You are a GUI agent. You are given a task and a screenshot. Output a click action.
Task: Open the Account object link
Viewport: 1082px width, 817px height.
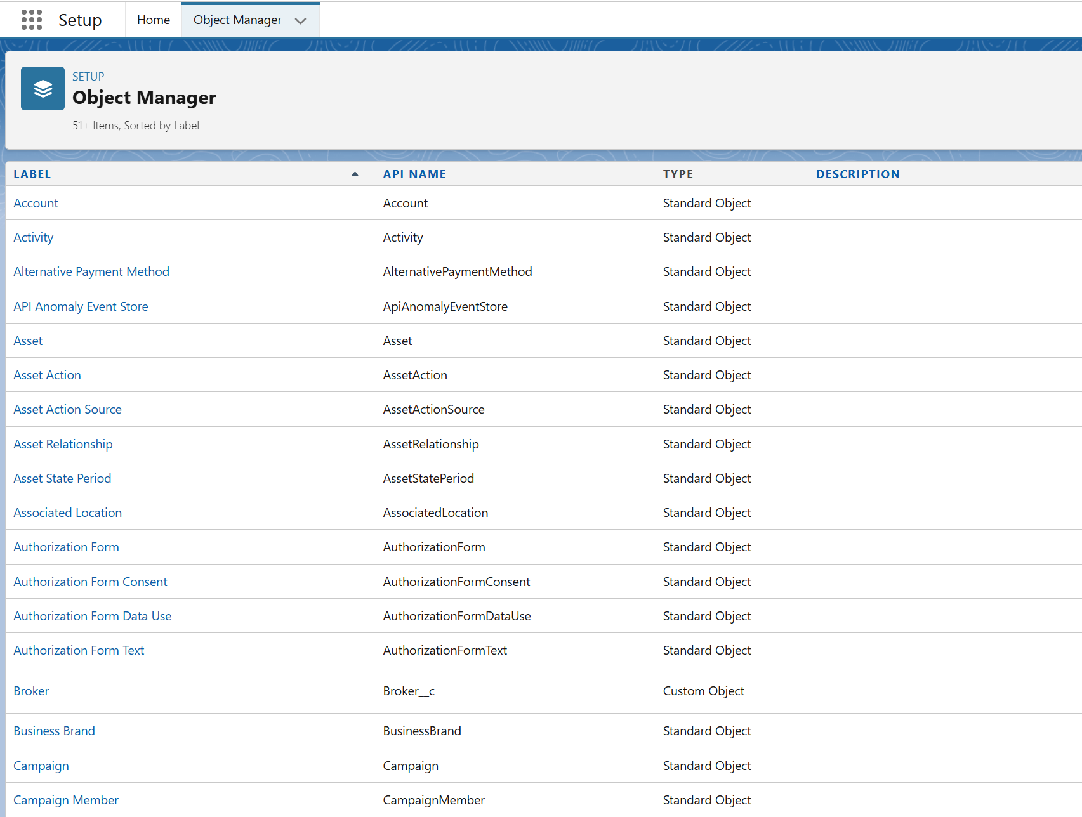[x=36, y=203]
